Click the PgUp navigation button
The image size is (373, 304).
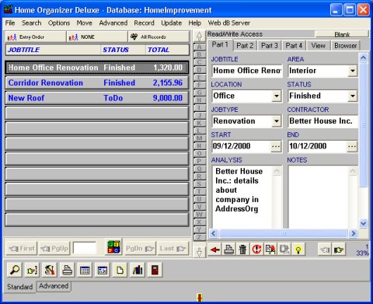tap(54, 249)
